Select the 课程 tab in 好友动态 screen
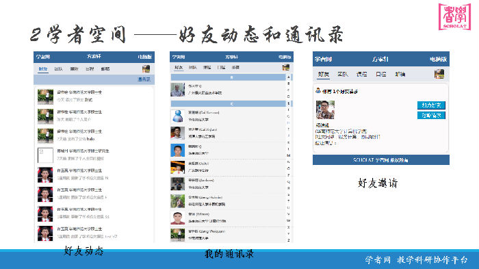The image size is (479, 269). (x=74, y=69)
